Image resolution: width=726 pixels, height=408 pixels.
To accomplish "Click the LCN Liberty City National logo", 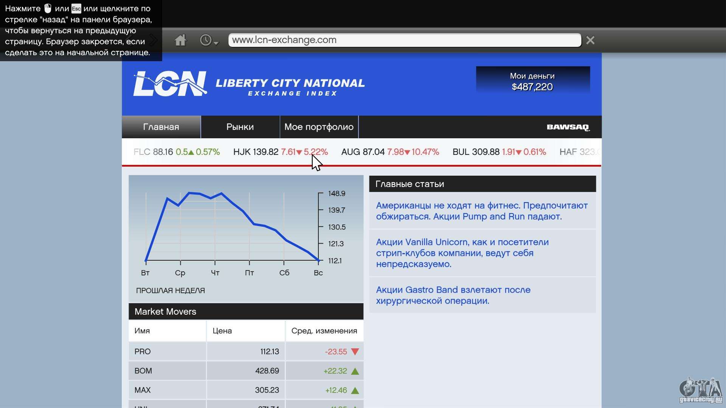I will [x=249, y=83].
